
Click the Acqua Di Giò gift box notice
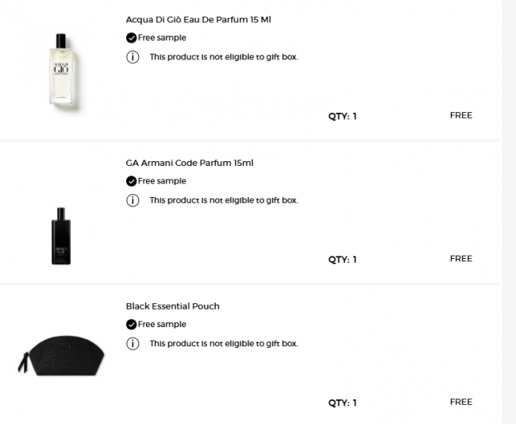tap(224, 57)
